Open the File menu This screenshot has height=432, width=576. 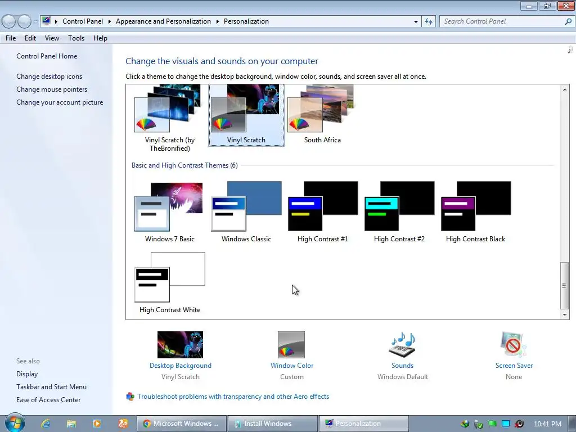pos(11,38)
